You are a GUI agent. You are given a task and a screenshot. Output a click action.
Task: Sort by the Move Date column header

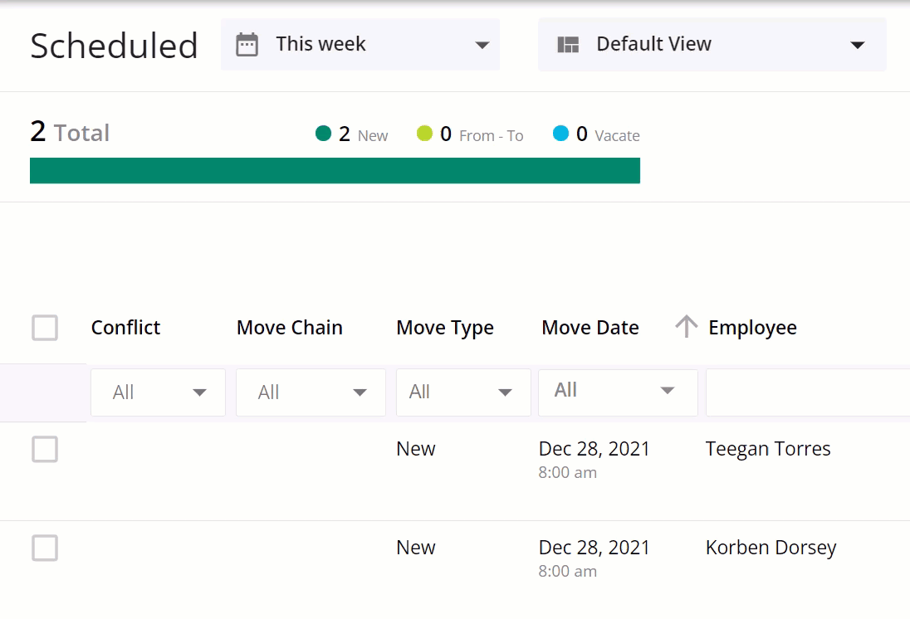[590, 328]
